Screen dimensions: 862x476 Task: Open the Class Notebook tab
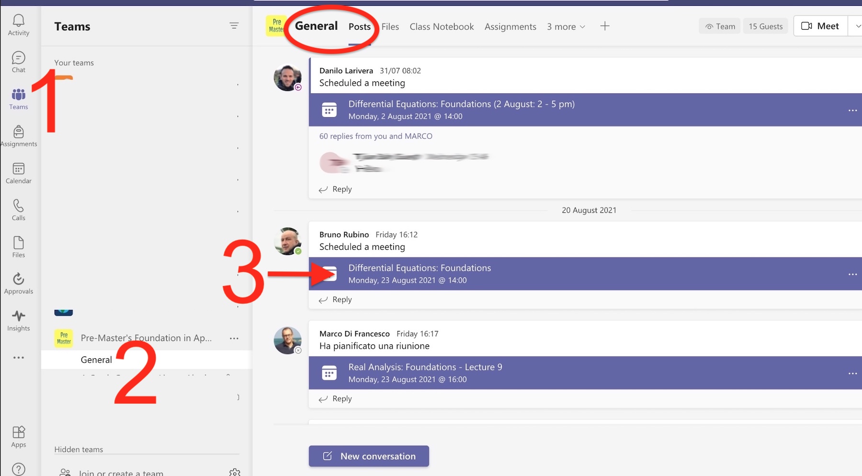[442, 27]
